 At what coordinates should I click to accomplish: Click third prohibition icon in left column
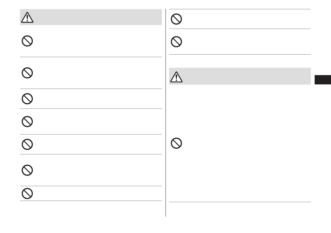(x=27, y=99)
